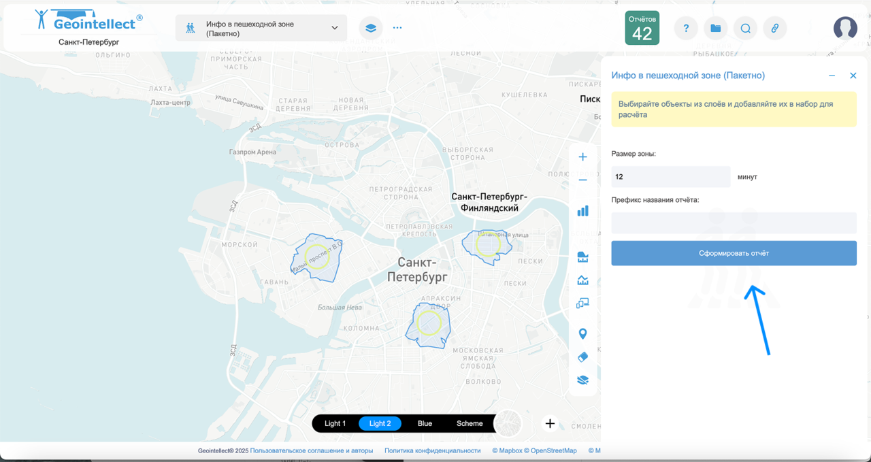Click the location pin marker tool
Screen dimensions: 871x462
pyautogui.click(x=582, y=334)
